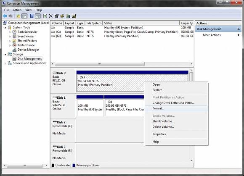Open the Action menu

coord(17,10)
